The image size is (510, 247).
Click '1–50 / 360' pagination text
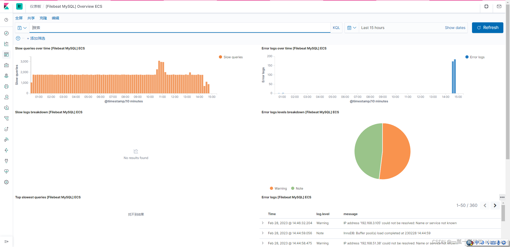(x=467, y=206)
